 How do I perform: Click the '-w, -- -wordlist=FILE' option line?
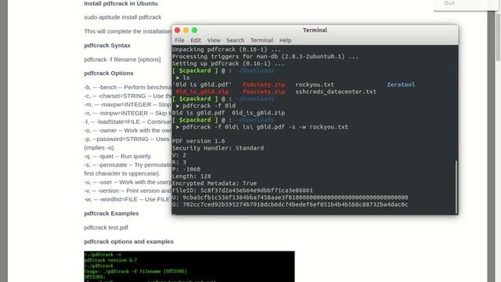128,200
